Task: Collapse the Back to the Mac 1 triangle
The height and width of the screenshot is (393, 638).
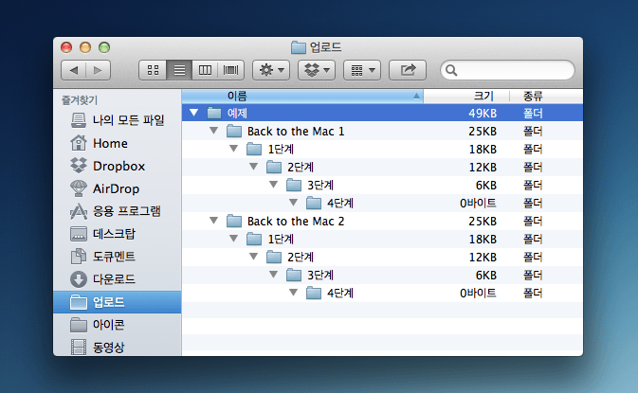Action: tap(214, 131)
